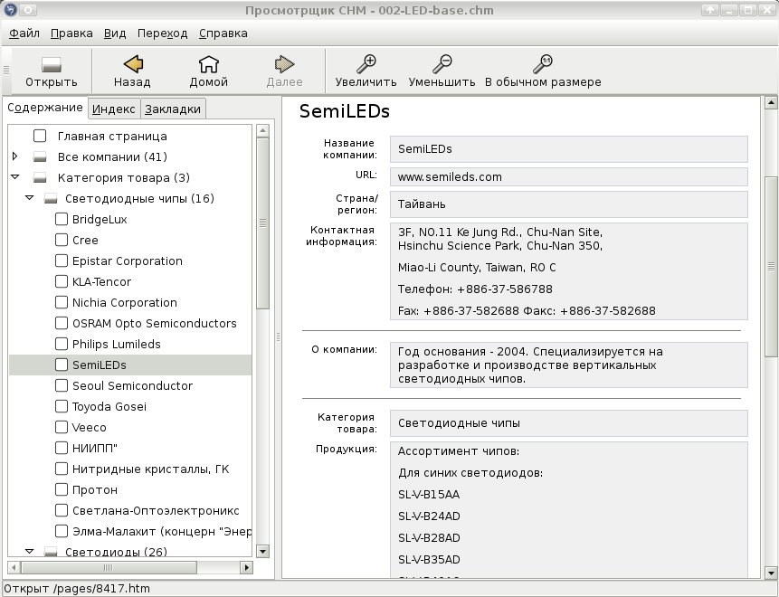The width and height of the screenshot is (779, 597).
Task: Switch to the Индекс tab
Action: [114, 109]
